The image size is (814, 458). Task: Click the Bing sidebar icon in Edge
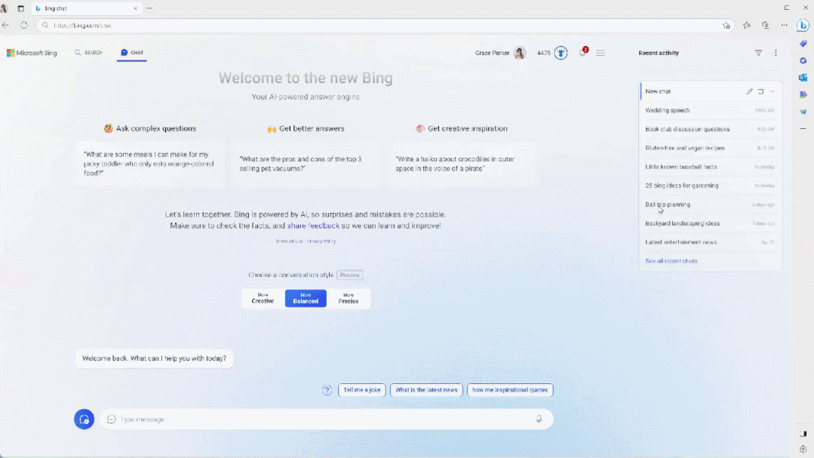[x=803, y=25]
